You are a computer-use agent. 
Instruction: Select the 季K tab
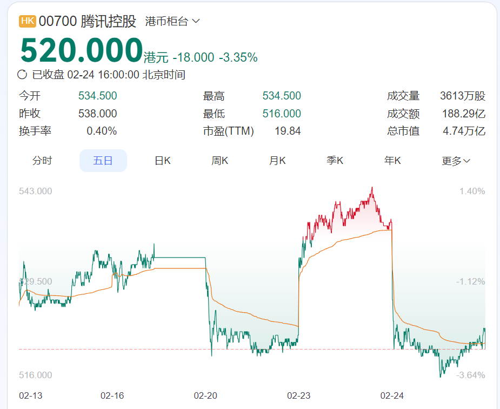(x=335, y=161)
